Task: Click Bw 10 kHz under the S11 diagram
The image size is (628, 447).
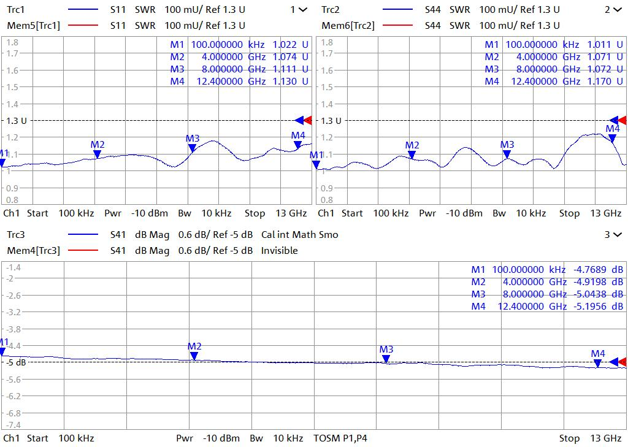Action: pos(205,213)
